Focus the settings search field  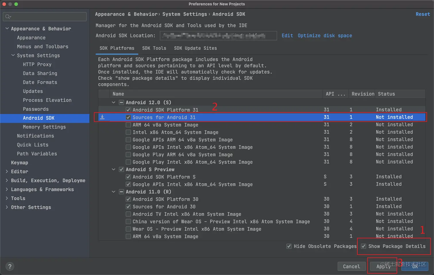coord(45,17)
